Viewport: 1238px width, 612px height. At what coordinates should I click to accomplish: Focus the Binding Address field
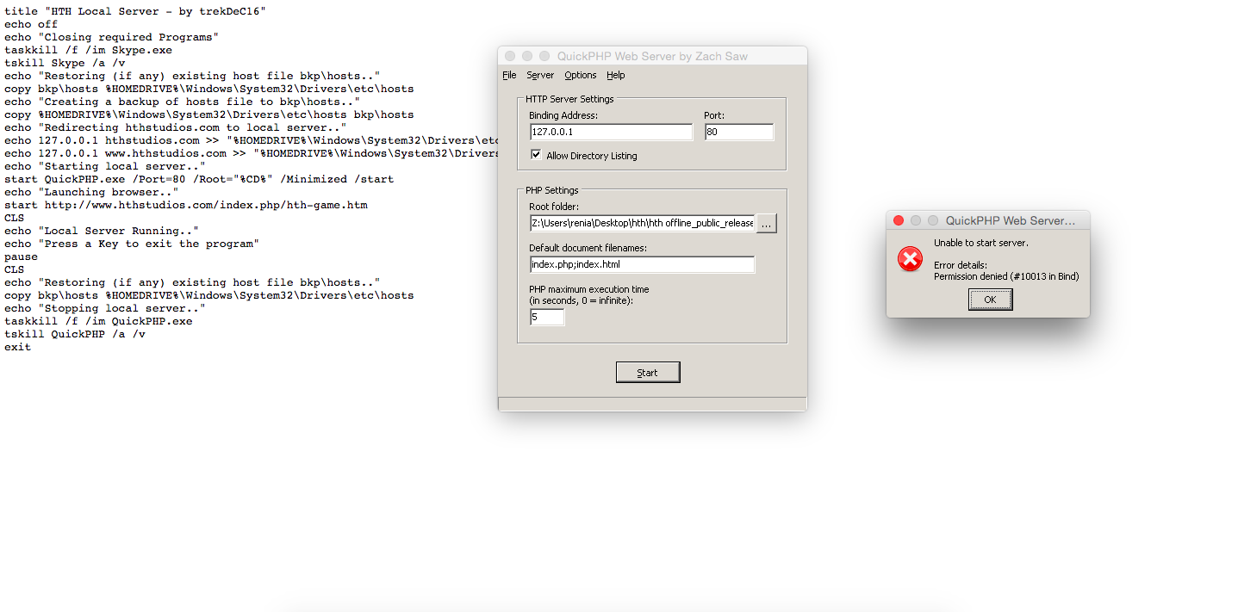point(611,132)
